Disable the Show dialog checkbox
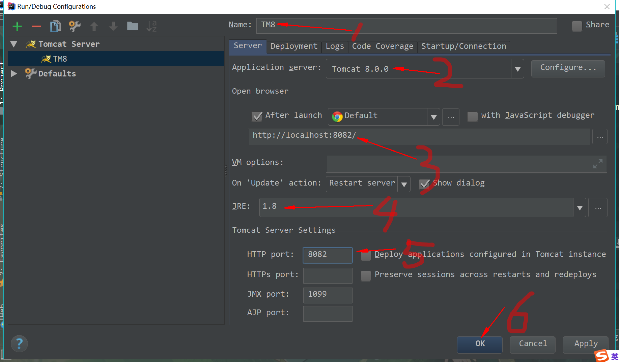 (424, 184)
